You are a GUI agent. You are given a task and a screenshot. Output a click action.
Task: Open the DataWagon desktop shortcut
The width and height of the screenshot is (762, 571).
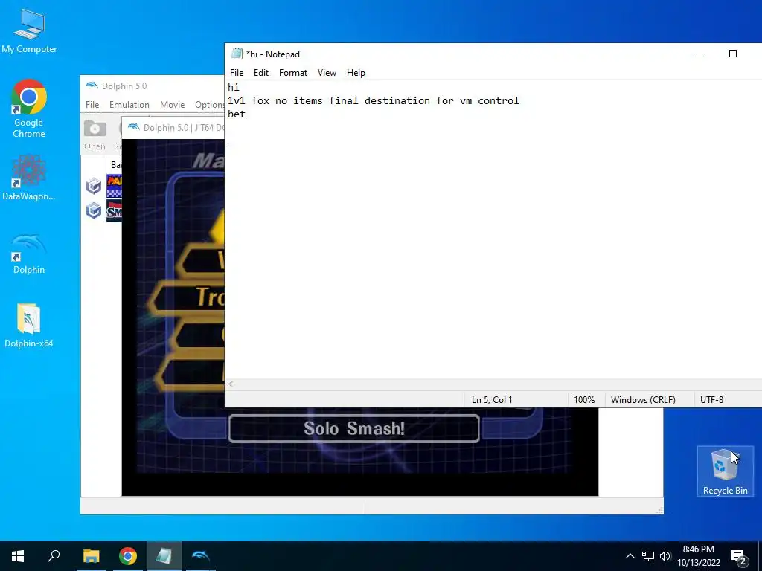[29, 177]
